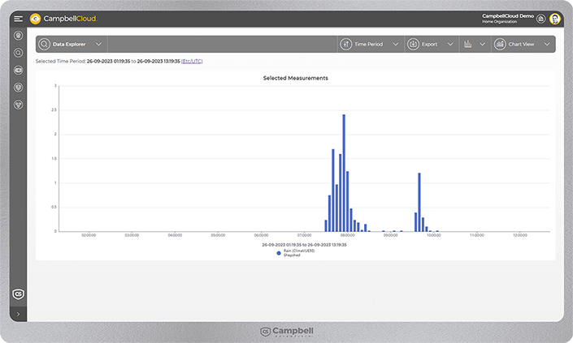
Task: Expand the sidebar with bottom arrow
Action: [x=18, y=313]
